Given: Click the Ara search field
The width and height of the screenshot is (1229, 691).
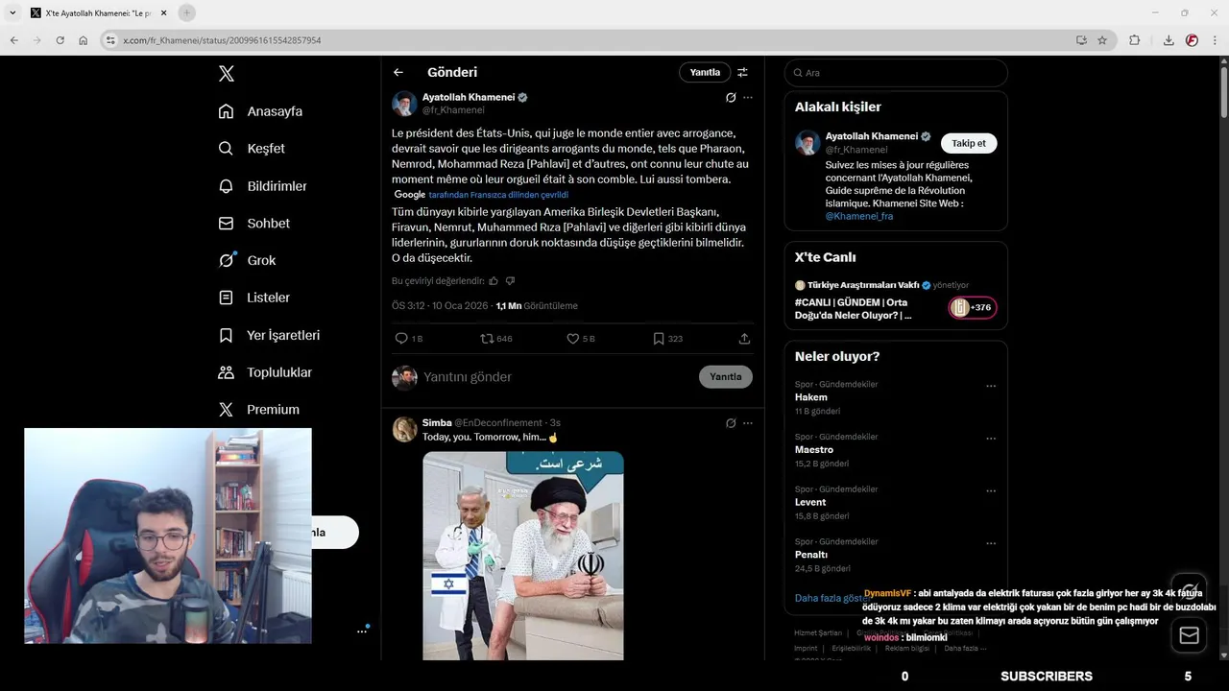Looking at the screenshot, I should click(x=896, y=73).
